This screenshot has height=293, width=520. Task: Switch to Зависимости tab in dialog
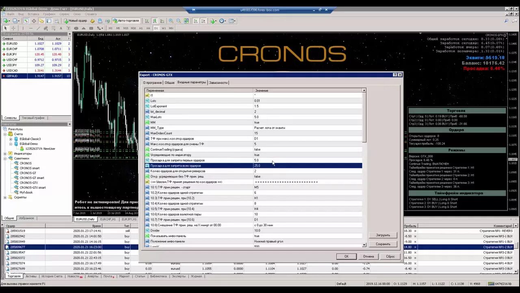[218, 83]
